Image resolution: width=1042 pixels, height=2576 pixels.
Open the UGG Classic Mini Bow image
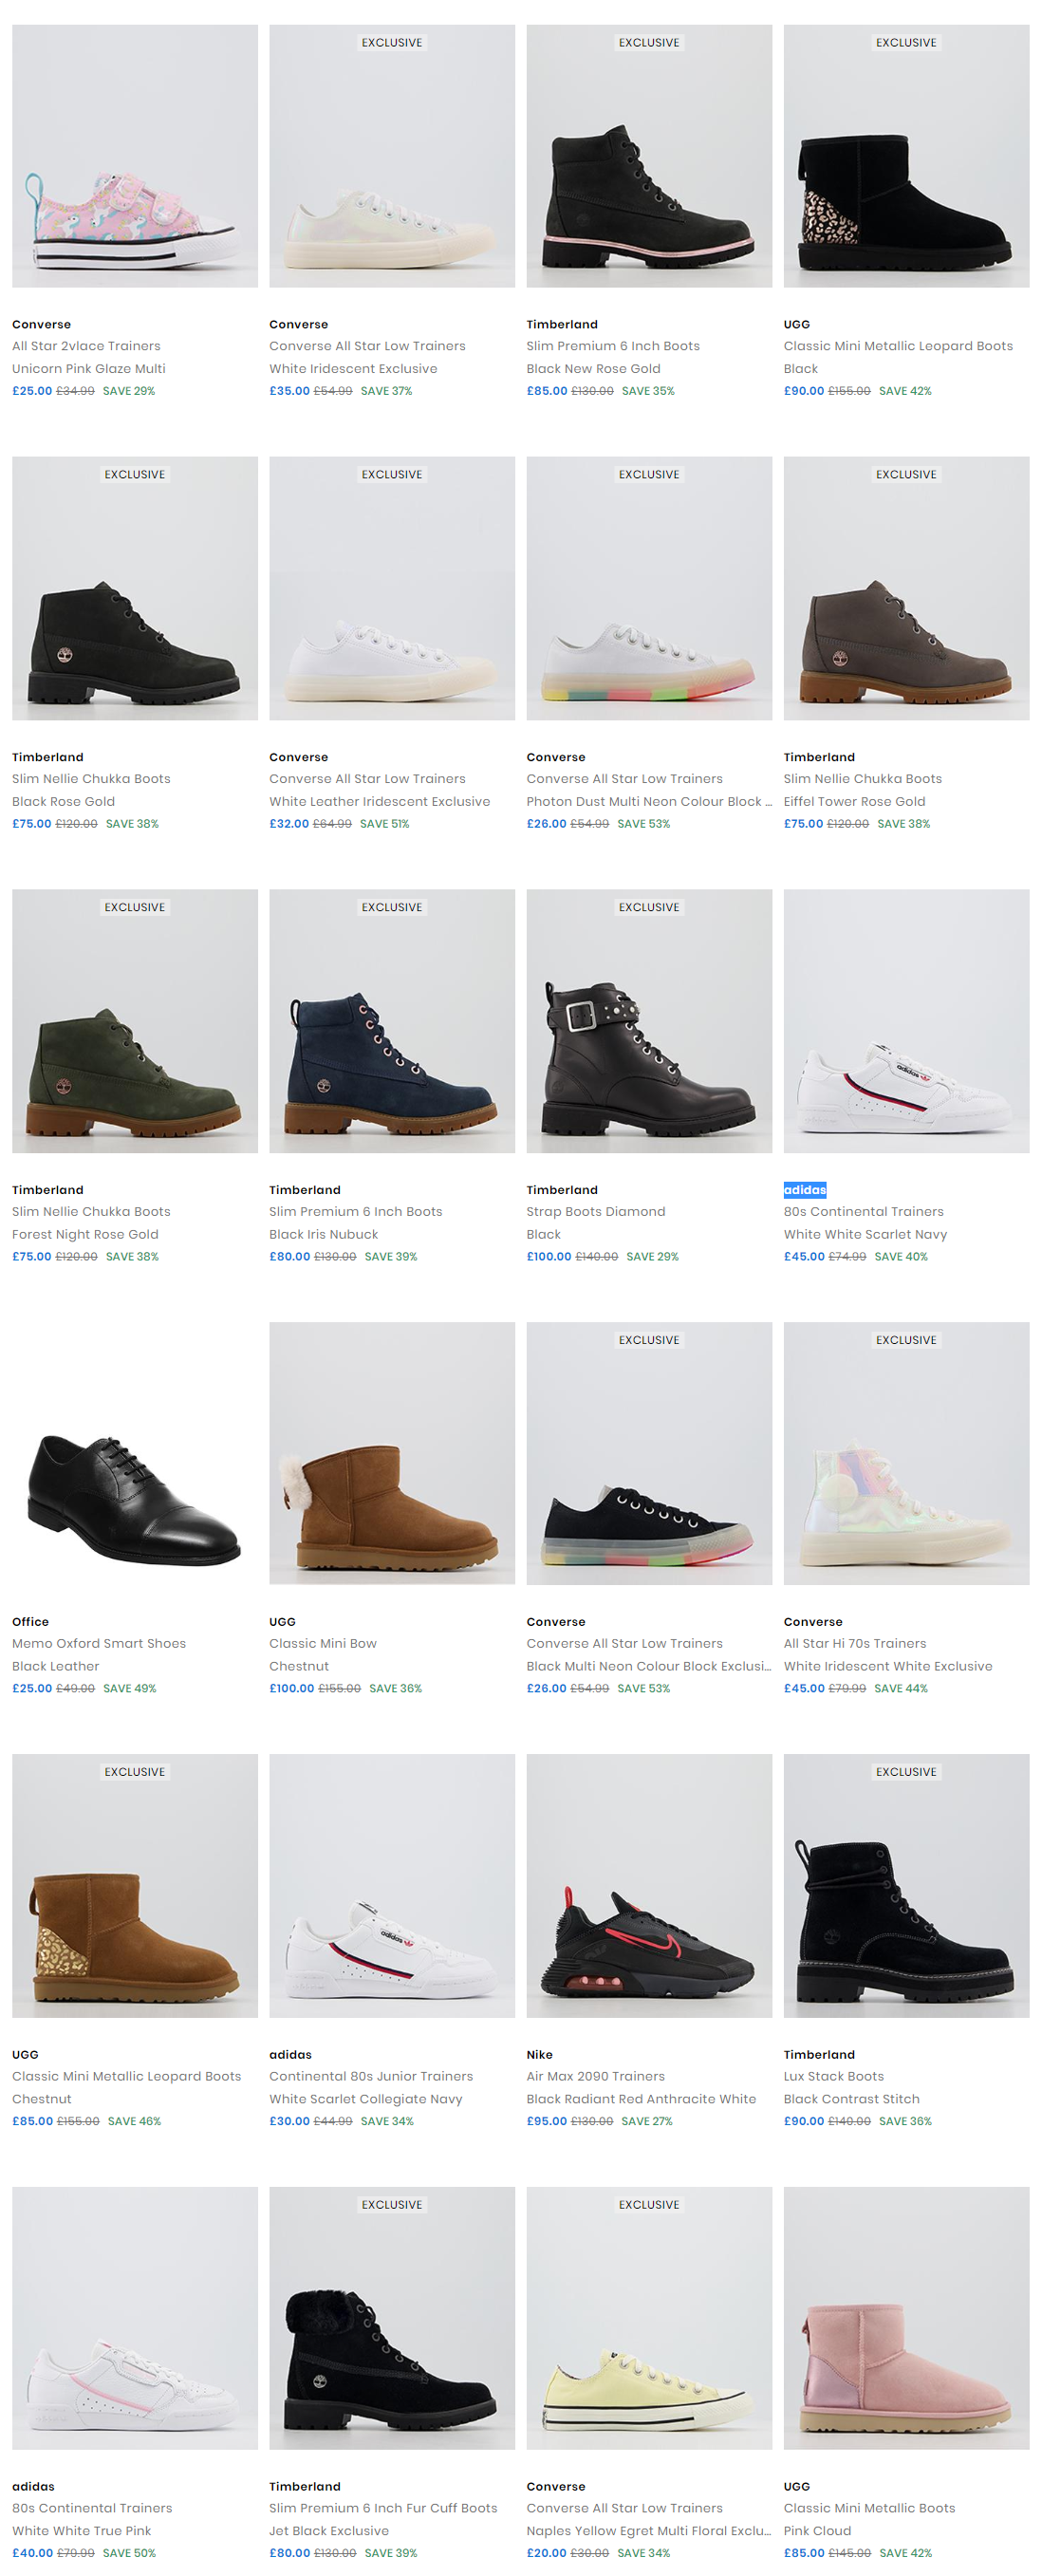(391, 1454)
